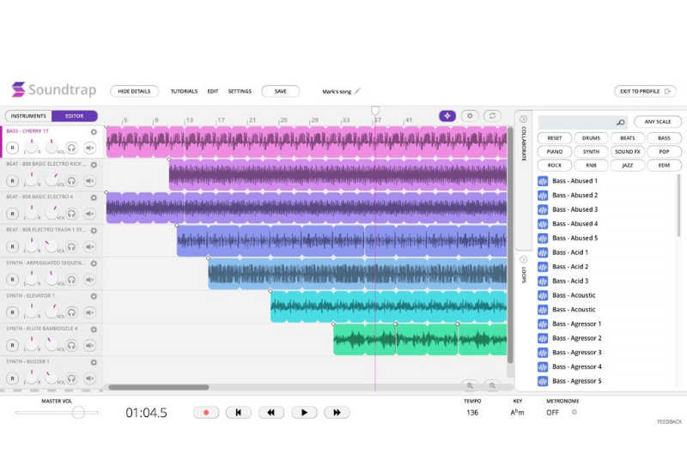The height and width of the screenshot is (472, 687).
Task: Switch to the Instruments tab
Action: (x=28, y=116)
